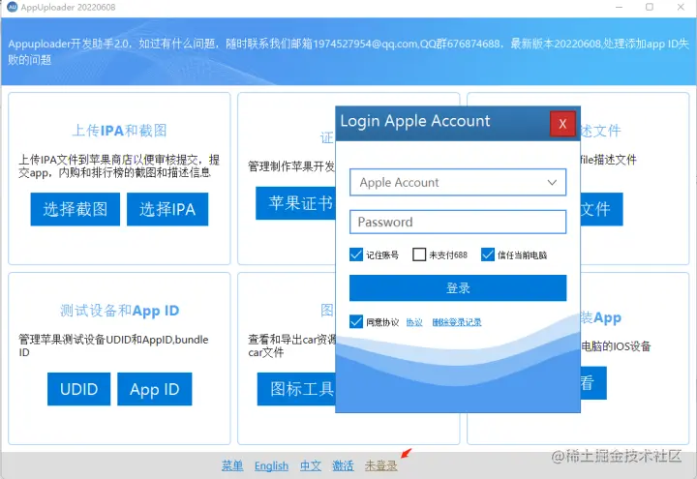Click the 未登录 status link

click(381, 465)
